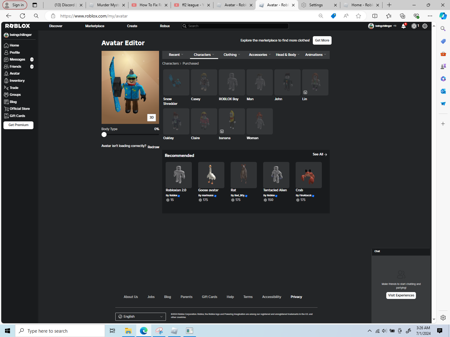Go back with the browser back arrow
Screen dimensions: 450x337
[9, 16]
